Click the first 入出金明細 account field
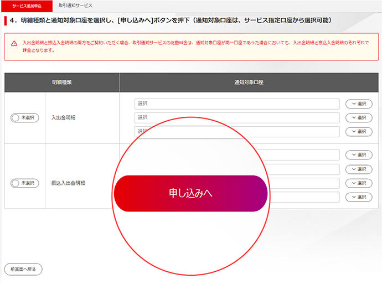Image resolution: width=382 pixels, height=284 pixels. pos(236,104)
